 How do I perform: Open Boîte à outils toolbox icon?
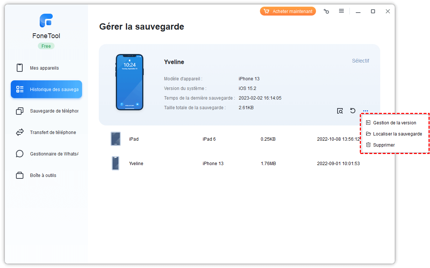click(20, 175)
